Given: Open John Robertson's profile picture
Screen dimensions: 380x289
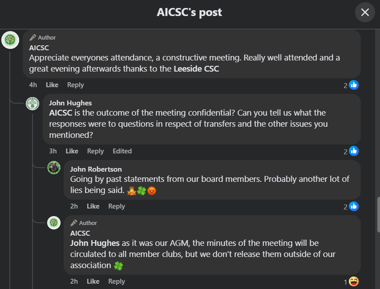Looking at the screenshot, I should pyautogui.click(x=54, y=168).
